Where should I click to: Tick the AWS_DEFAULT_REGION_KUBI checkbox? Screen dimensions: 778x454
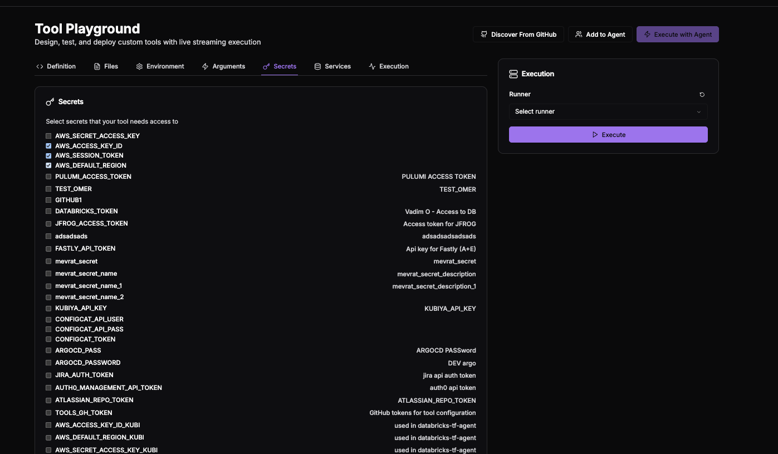tap(48, 437)
